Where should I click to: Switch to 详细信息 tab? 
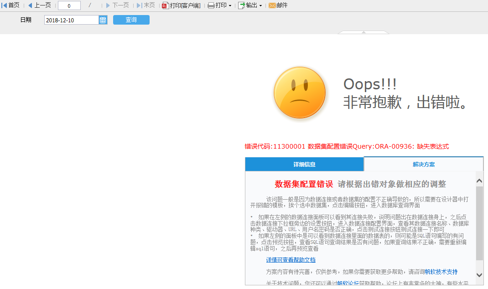coord(304,164)
